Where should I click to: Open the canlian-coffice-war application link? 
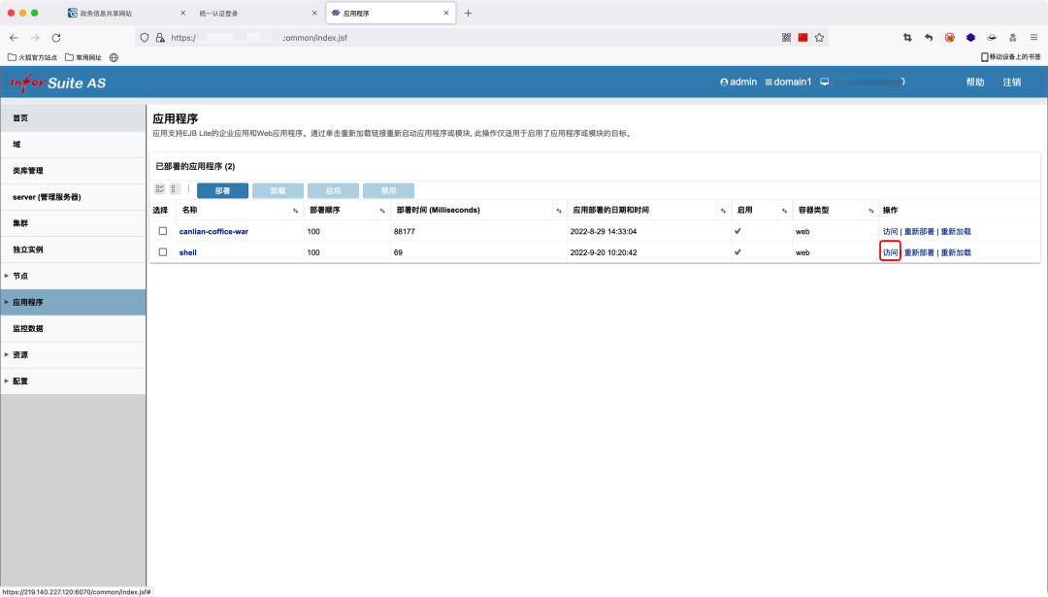pos(213,232)
